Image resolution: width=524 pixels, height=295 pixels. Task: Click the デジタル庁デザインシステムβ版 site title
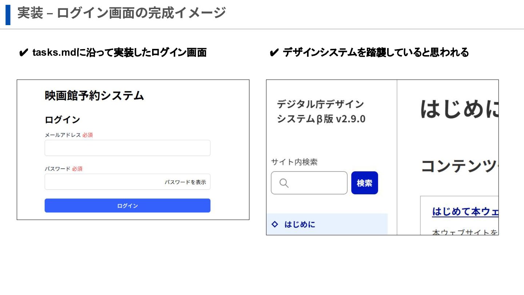tap(321, 112)
